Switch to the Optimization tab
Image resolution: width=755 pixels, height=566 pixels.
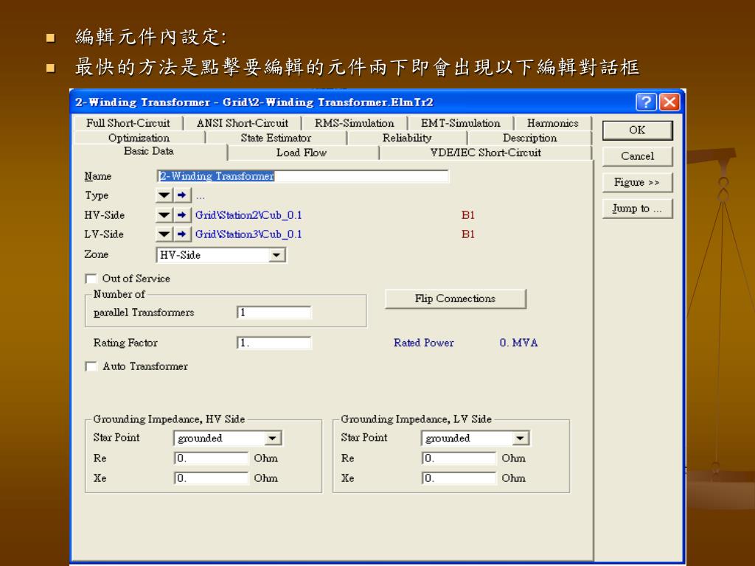pos(139,138)
